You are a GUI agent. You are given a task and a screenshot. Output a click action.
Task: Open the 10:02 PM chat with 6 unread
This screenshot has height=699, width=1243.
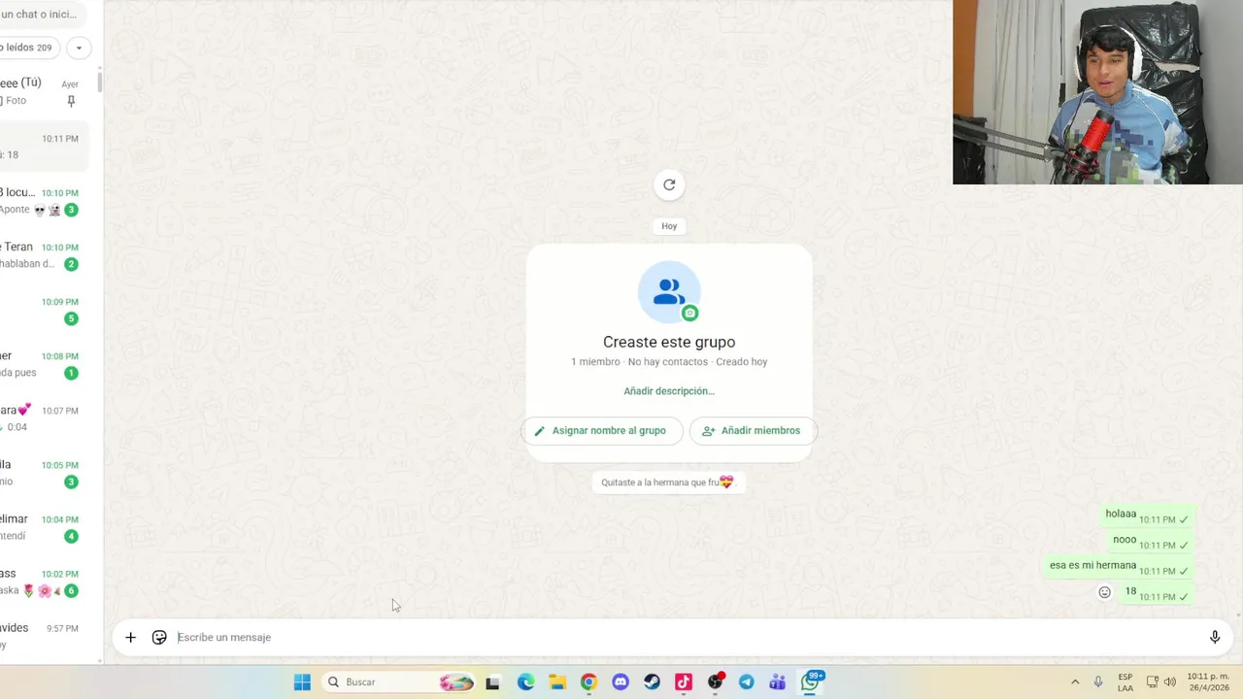pos(45,582)
